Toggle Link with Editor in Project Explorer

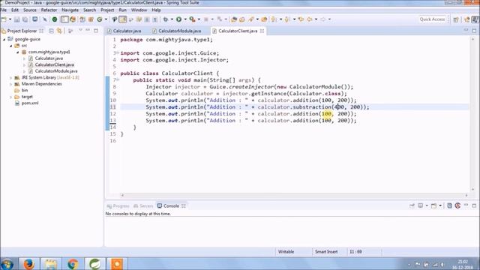59,31
